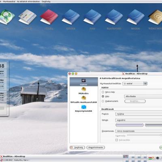Click the lavender color swatch under Színek
Image resolution: width=162 pixels, height=162 pixels.
pos(130,125)
